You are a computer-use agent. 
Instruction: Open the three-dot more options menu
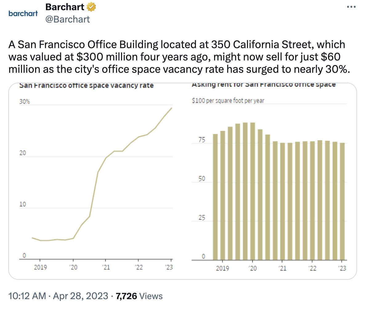tap(351, 7)
